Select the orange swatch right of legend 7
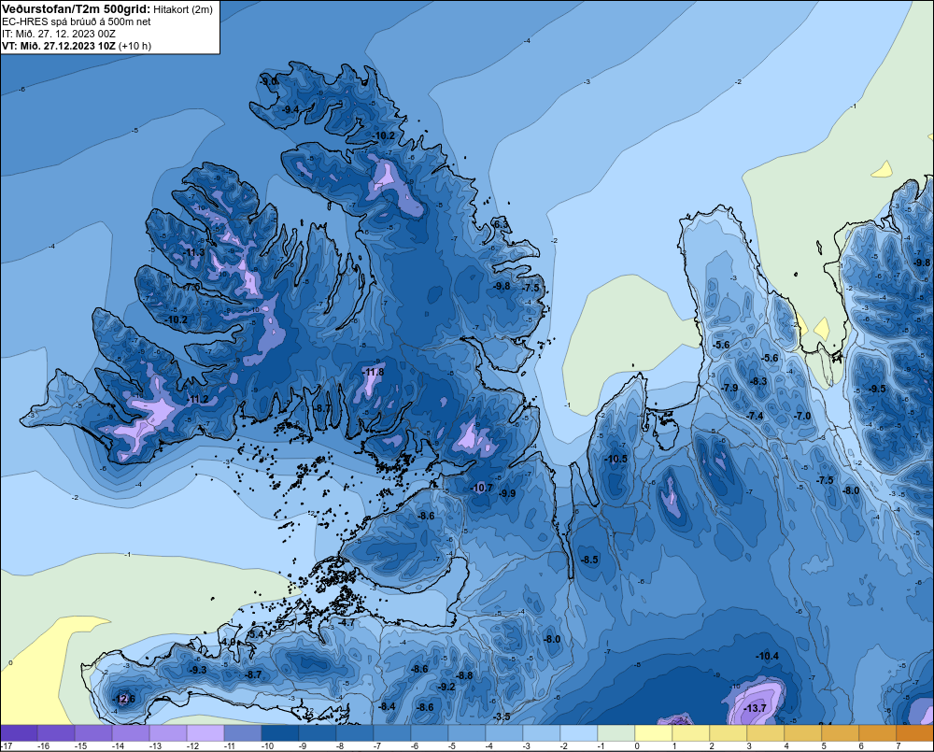This screenshot has width=934, height=752. point(914,733)
